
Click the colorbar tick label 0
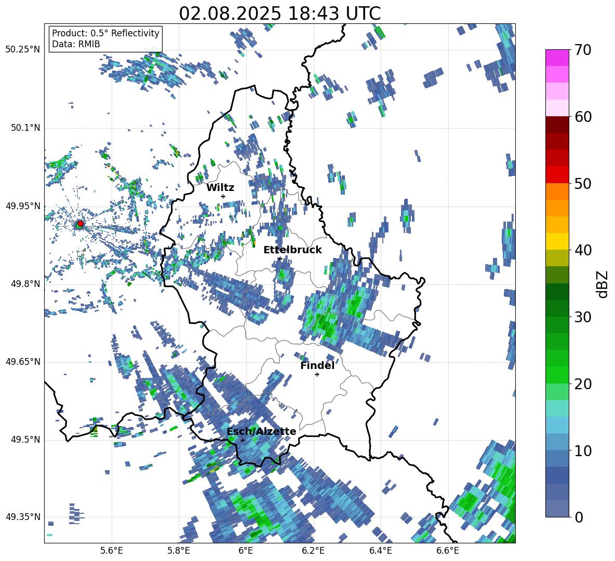click(579, 517)
